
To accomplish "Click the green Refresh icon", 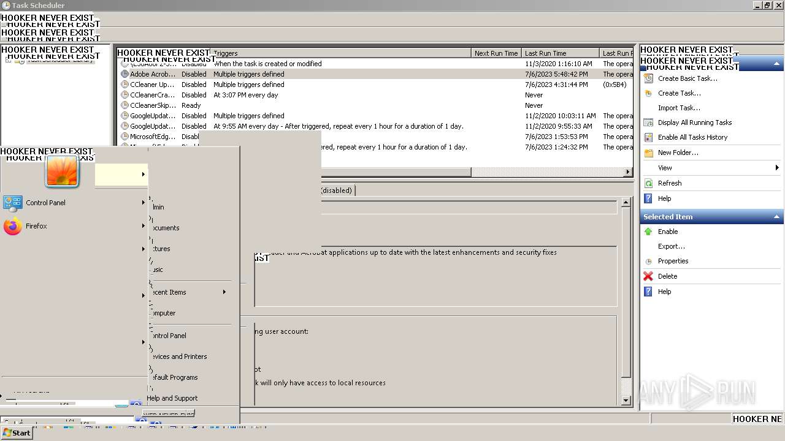I will 648,183.
